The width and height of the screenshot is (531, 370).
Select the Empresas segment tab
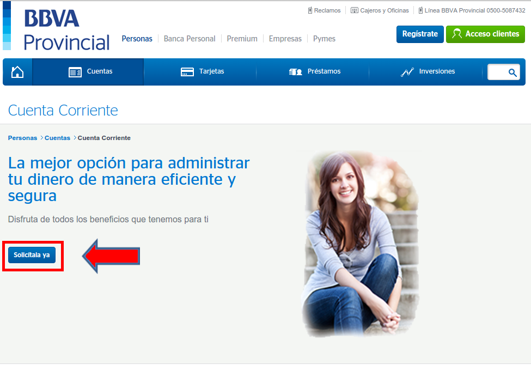click(285, 39)
